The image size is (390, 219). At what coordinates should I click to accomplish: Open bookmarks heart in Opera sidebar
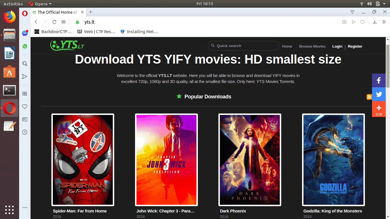point(25,106)
